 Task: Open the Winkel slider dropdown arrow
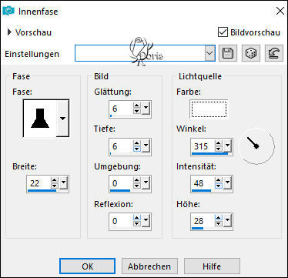point(227,146)
